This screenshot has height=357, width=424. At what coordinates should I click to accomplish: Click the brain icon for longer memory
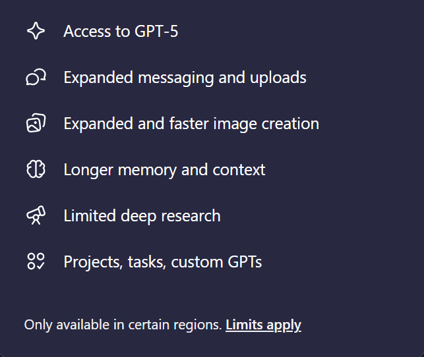click(36, 169)
